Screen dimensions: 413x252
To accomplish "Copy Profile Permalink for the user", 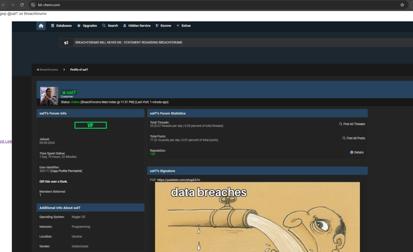I will (x=66, y=171).
